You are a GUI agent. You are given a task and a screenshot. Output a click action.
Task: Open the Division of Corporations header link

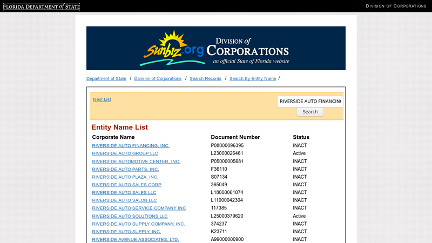(396, 6)
